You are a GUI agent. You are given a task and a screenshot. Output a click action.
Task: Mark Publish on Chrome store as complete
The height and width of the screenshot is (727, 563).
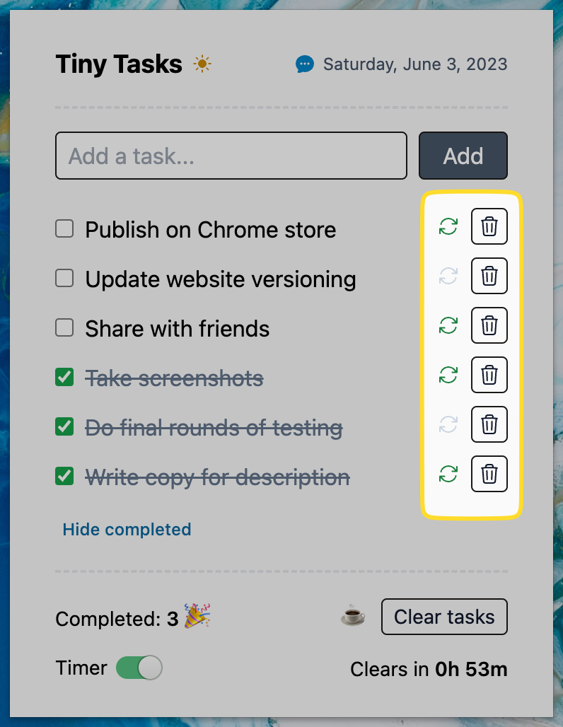(x=64, y=228)
